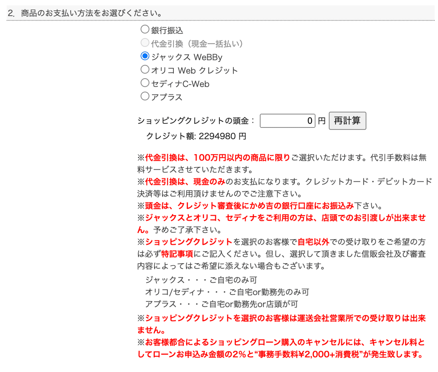Click the red text 代金引換は、100万円以内の商品に限り

tap(218, 158)
